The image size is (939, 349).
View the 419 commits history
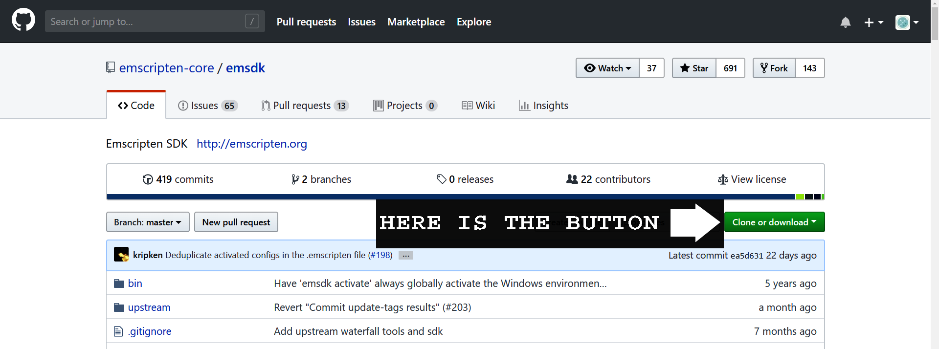pos(178,179)
